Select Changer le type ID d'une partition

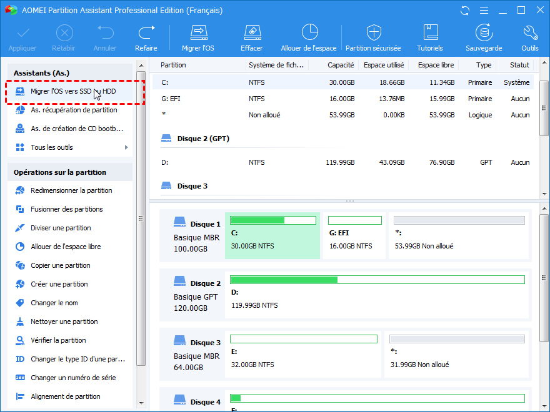pos(69,359)
